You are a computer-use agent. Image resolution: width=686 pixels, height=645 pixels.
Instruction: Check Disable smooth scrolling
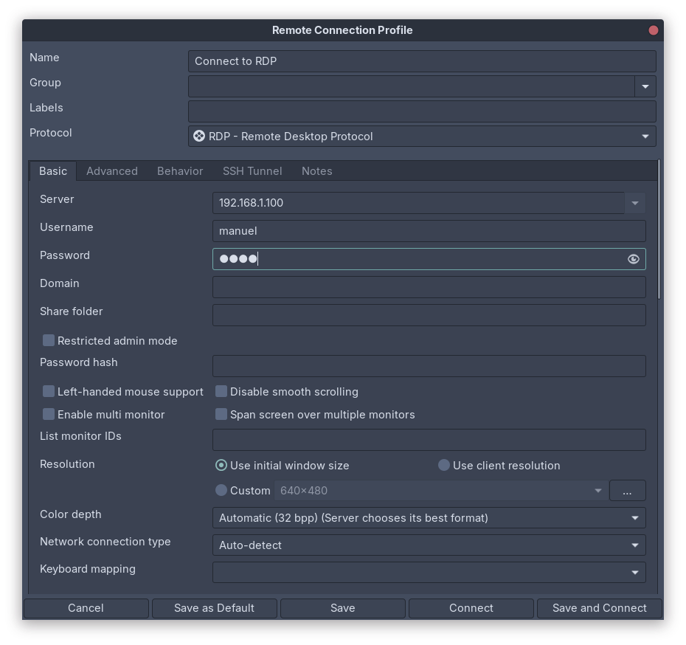(221, 392)
